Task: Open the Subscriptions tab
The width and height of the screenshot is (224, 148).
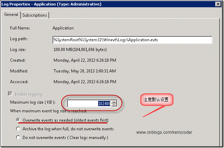Action: point(35,15)
